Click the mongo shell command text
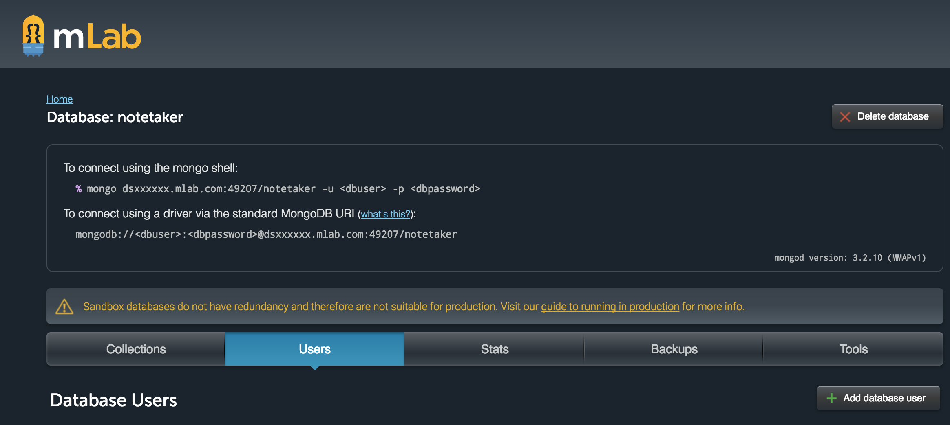This screenshot has height=425, width=950. tap(283, 189)
